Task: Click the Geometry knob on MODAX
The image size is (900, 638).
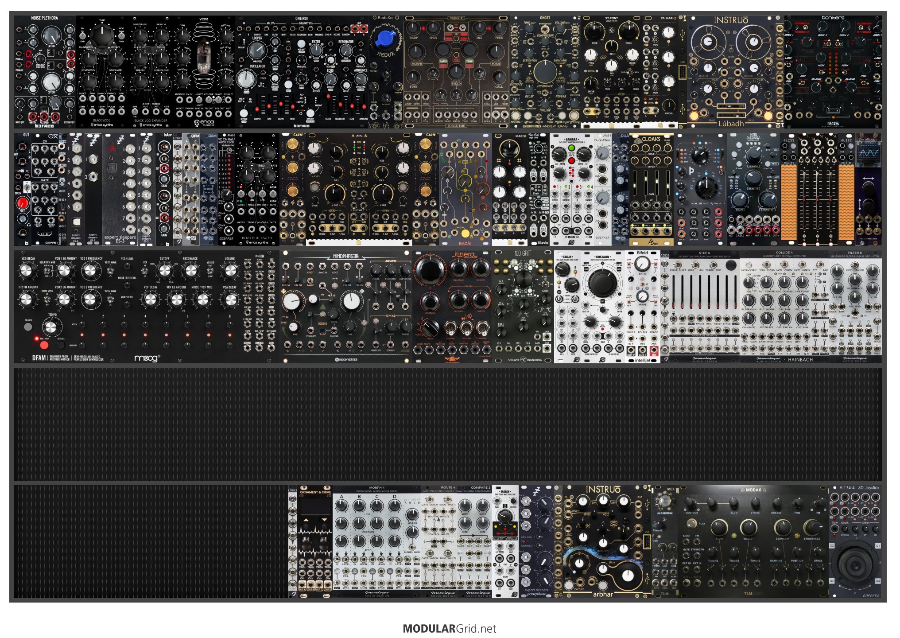Action: click(x=783, y=527)
